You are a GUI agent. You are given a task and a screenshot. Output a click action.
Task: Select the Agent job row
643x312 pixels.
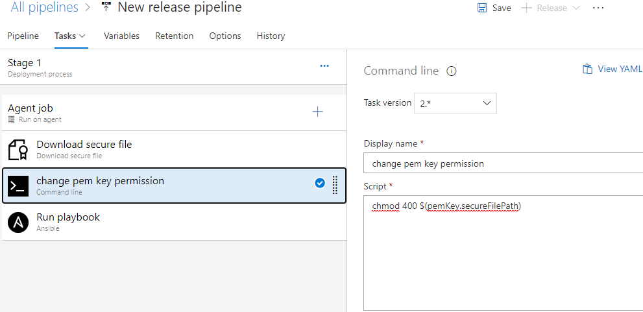(130, 113)
